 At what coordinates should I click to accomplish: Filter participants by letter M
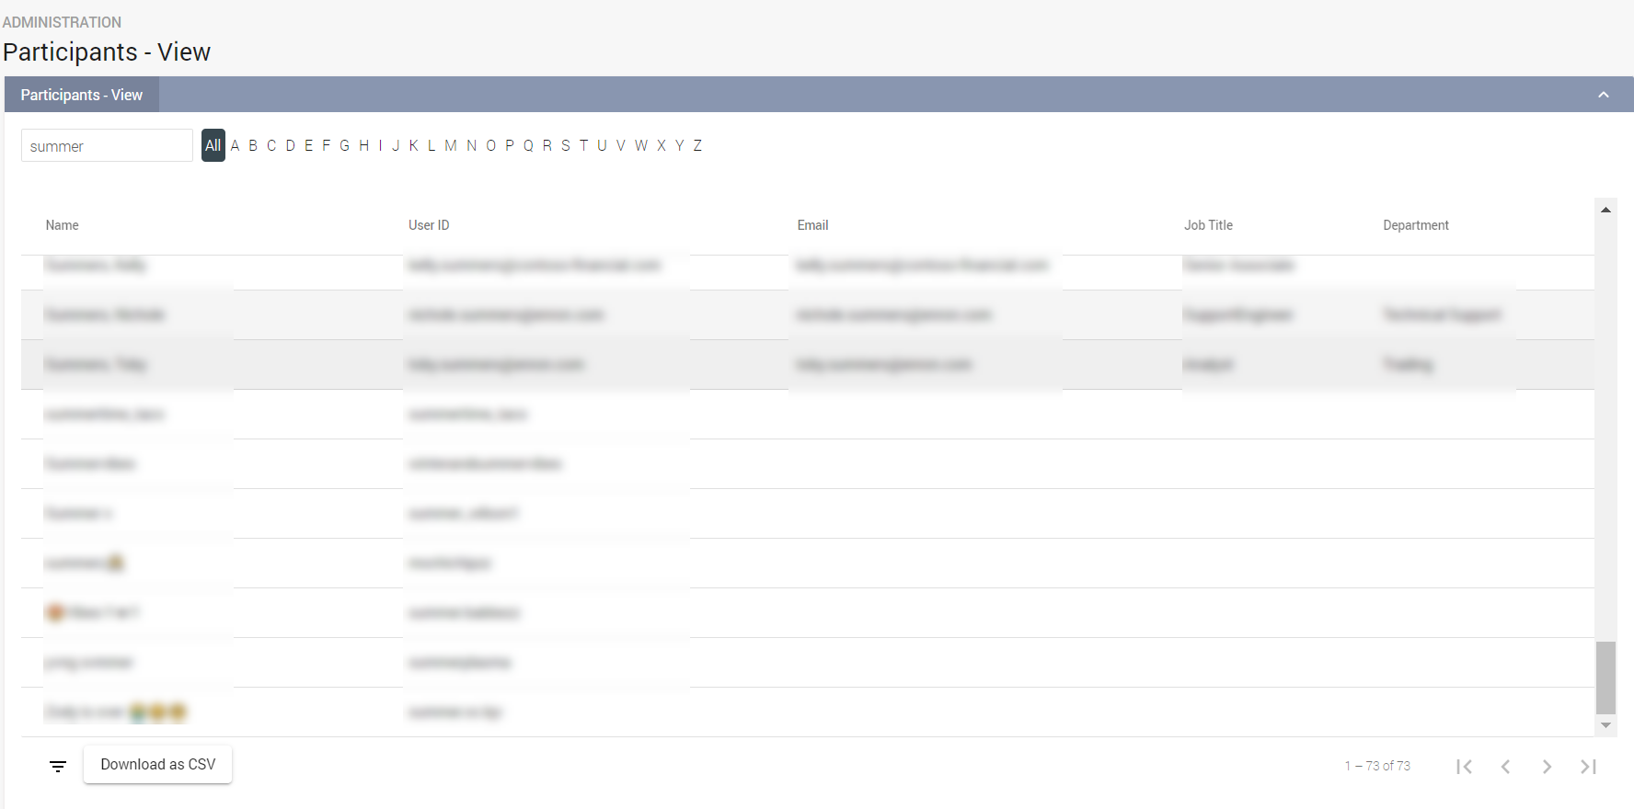451,145
